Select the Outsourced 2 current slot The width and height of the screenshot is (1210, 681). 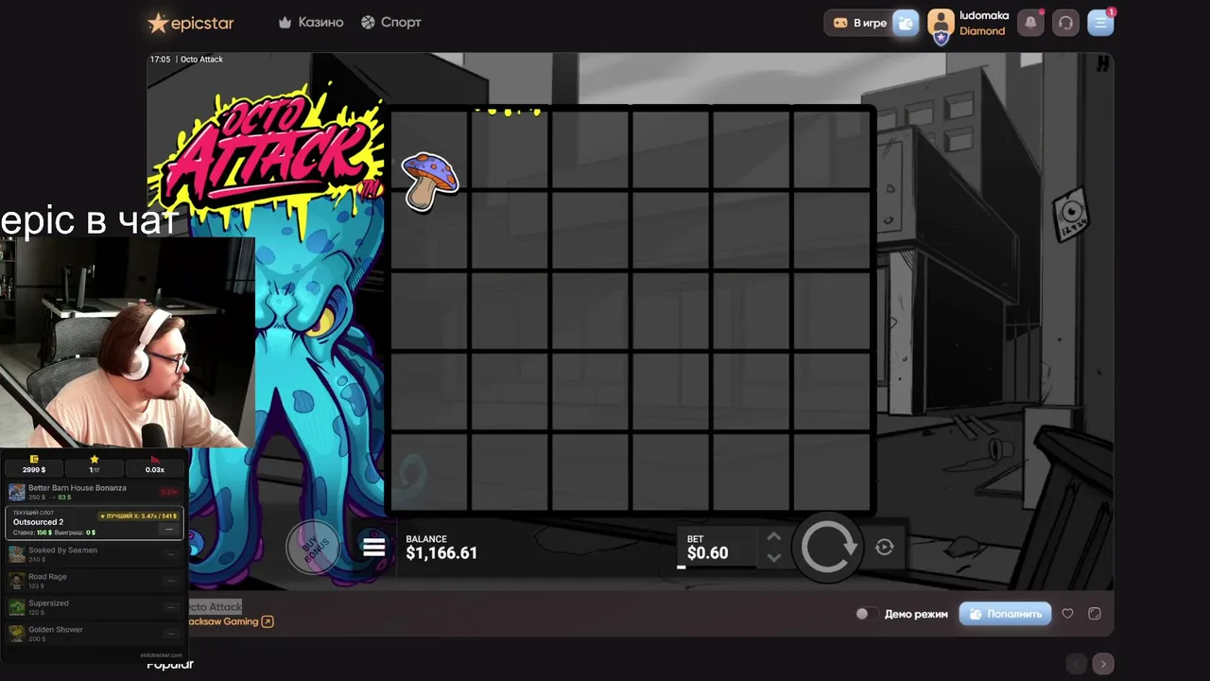[x=94, y=522]
